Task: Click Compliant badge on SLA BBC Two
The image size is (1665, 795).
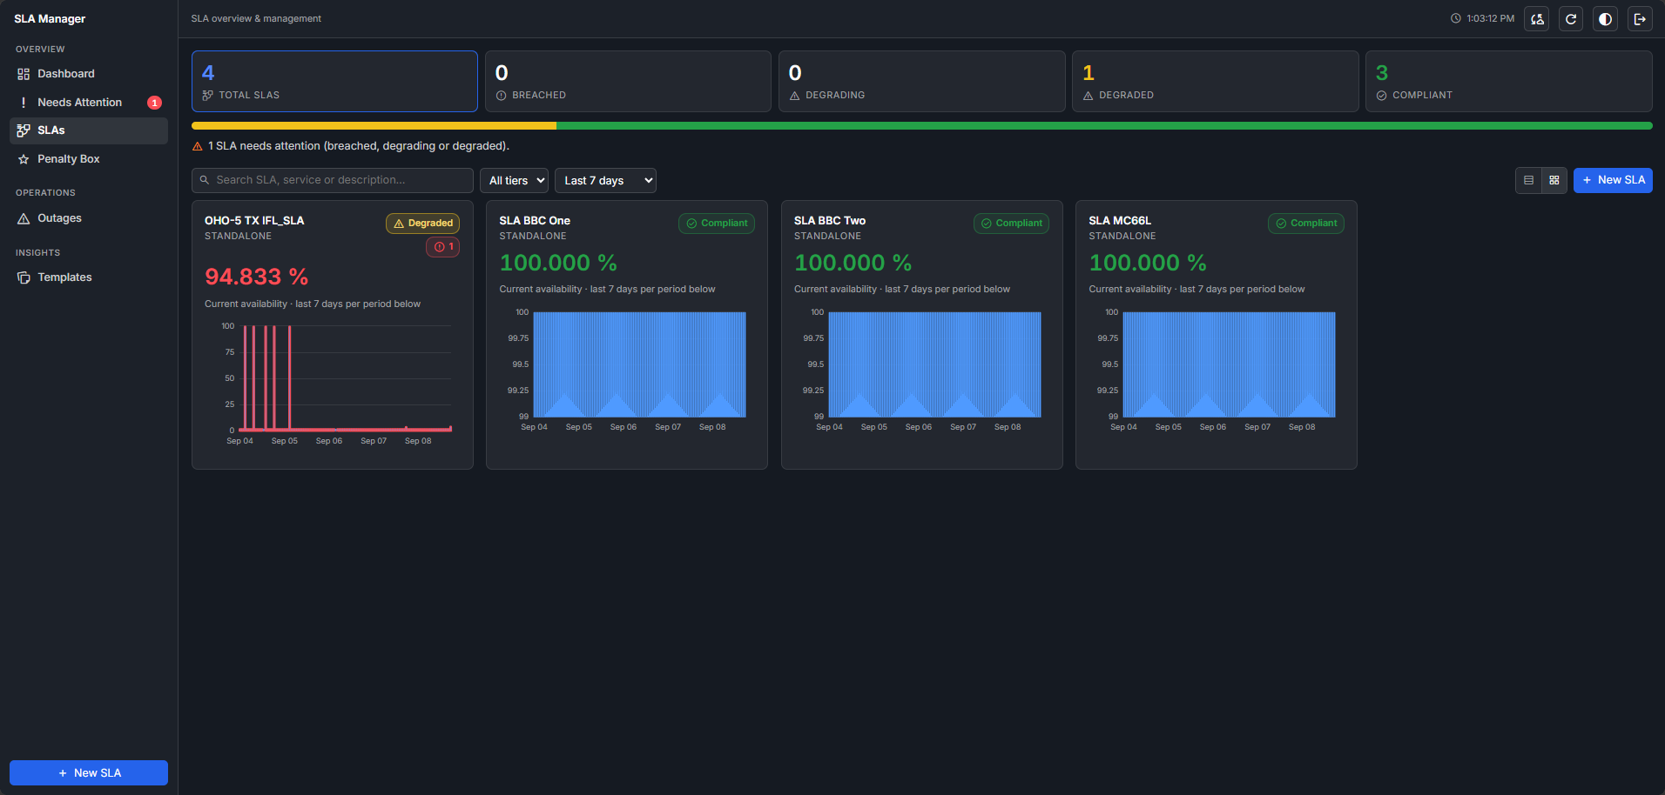Action: (x=1011, y=224)
